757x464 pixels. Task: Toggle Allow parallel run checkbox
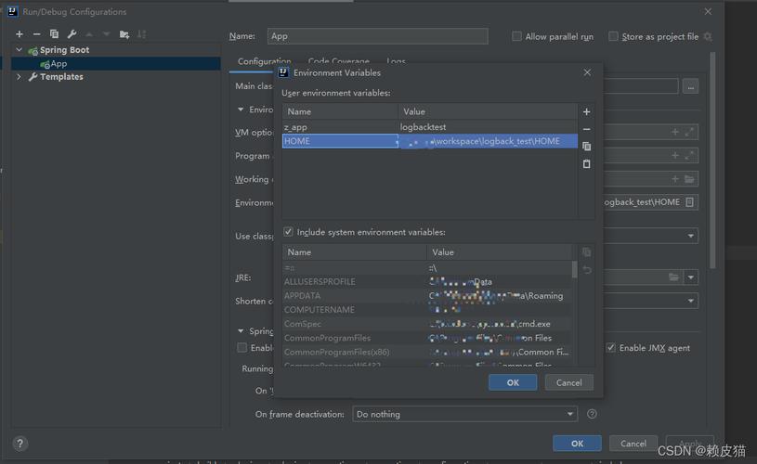point(516,36)
